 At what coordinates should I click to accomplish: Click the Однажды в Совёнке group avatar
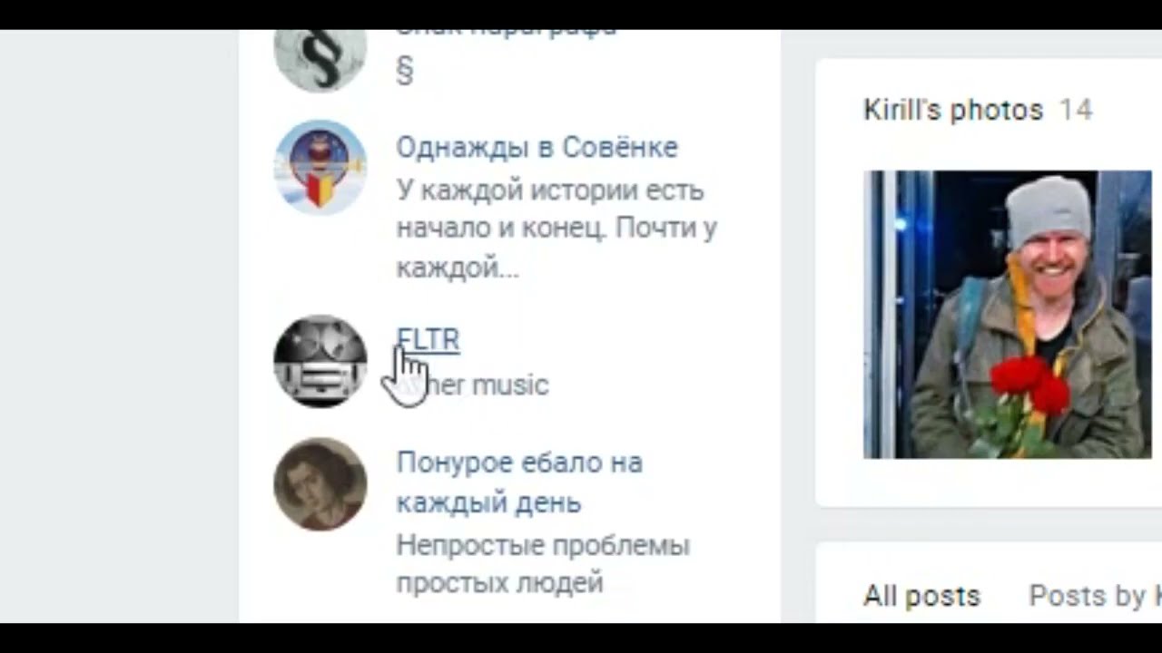tap(320, 167)
